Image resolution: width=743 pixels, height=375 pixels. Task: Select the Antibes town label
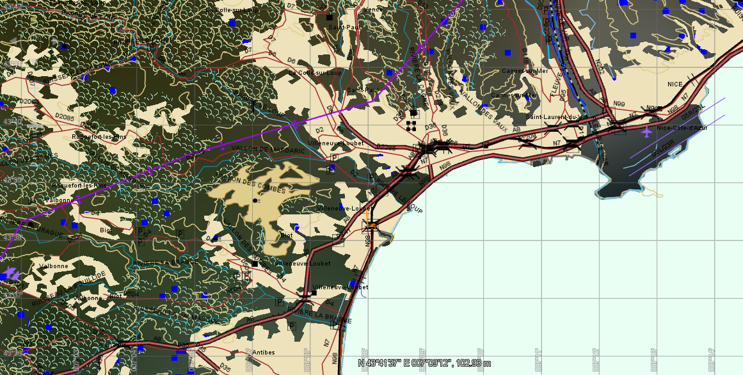click(264, 353)
